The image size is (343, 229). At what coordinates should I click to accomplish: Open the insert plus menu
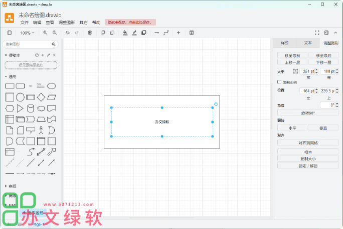click(179, 32)
